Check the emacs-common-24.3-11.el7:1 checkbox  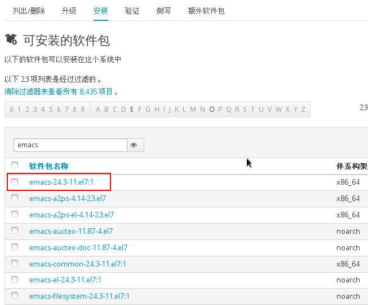15,263
